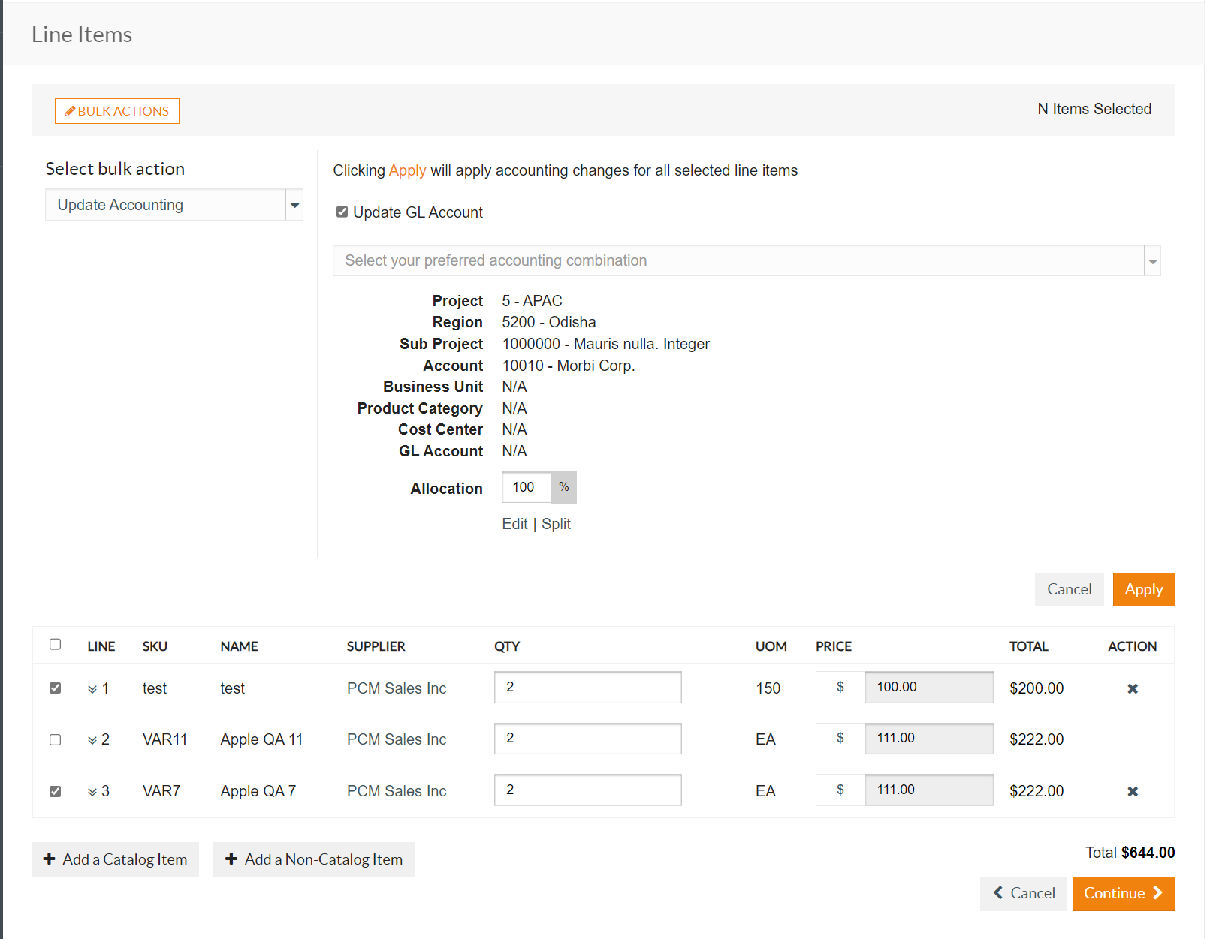This screenshot has height=939, width=1207.
Task: Click the quantity field for Apple QA 7
Action: click(x=588, y=790)
